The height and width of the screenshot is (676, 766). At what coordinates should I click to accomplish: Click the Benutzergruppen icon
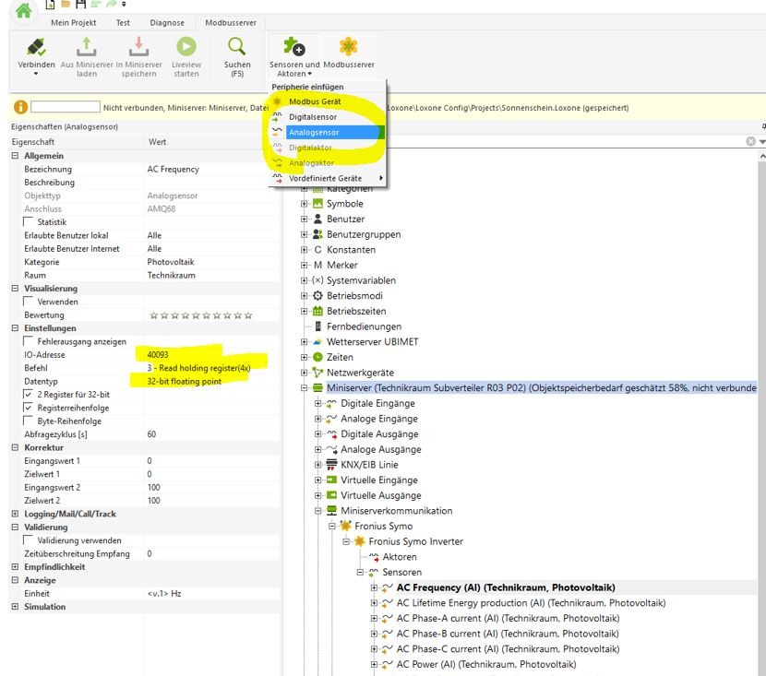point(317,234)
